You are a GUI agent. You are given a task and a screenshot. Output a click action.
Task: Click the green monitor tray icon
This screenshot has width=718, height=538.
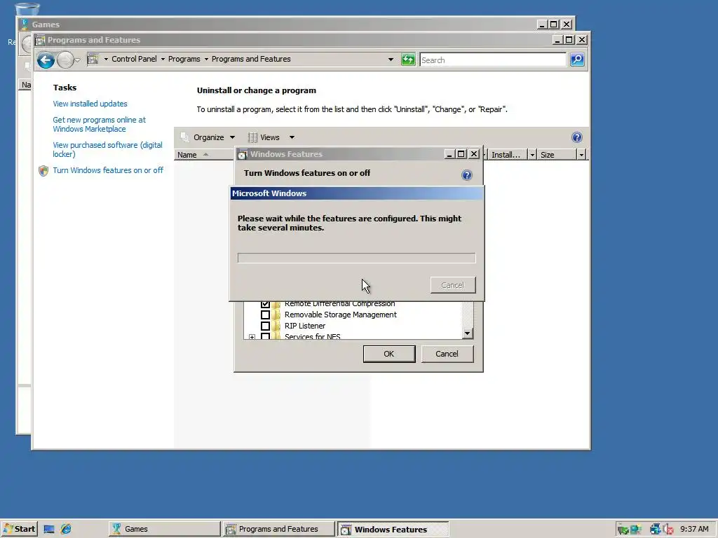(623, 530)
